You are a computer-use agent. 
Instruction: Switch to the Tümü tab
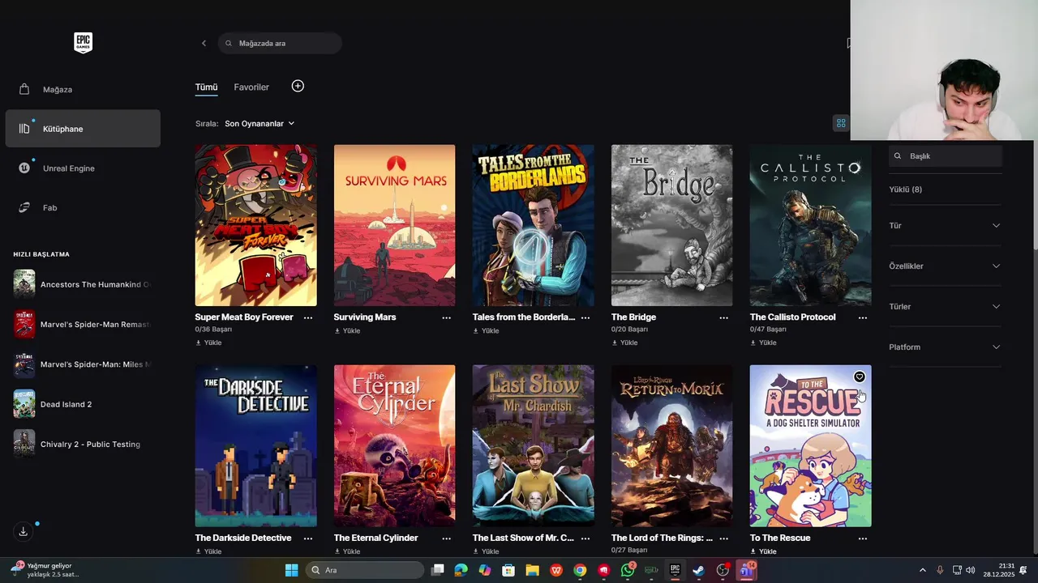[x=206, y=87]
